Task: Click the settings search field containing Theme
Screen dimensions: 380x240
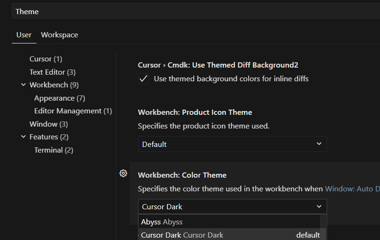Action: (x=196, y=11)
